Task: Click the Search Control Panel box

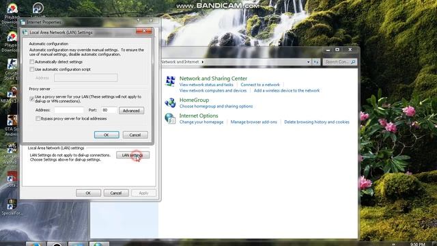Action: [339, 62]
